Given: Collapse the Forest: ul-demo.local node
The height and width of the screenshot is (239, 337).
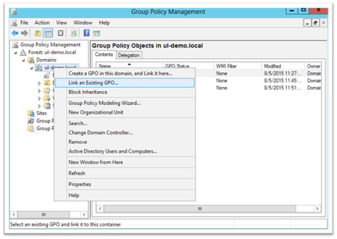Looking at the screenshot, I should click(x=16, y=52).
